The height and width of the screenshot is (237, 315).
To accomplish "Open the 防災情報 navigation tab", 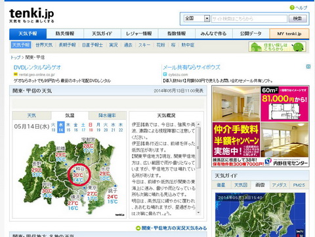I will coord(65,33).
